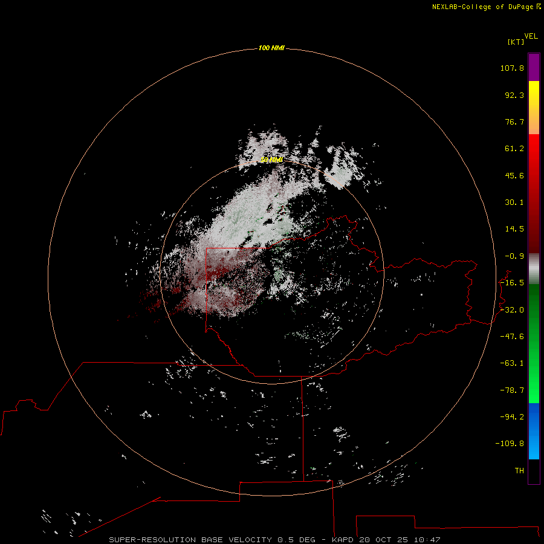
Task: Pick the green segment of the velocity scale
Action: (x=534, y=343)
